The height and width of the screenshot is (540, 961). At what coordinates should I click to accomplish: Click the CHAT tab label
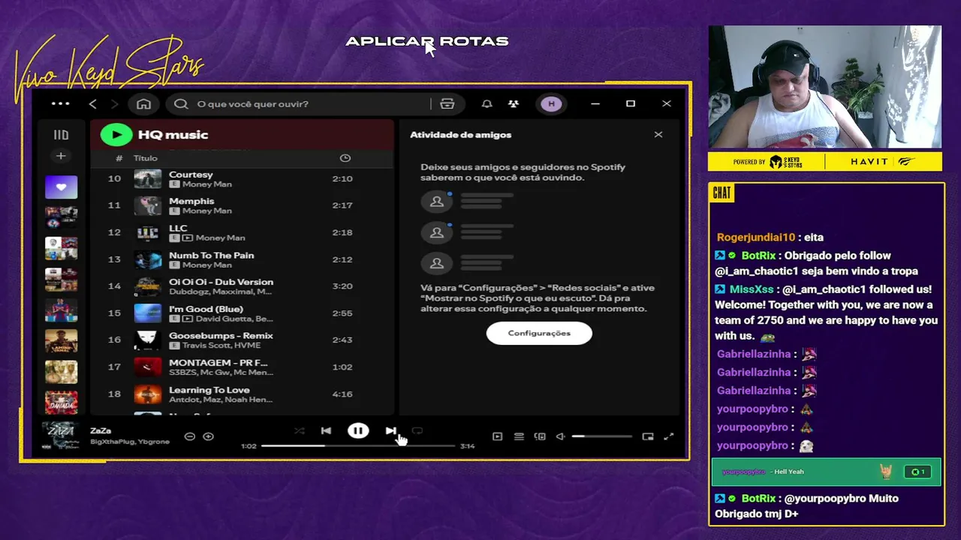[722, 193]
